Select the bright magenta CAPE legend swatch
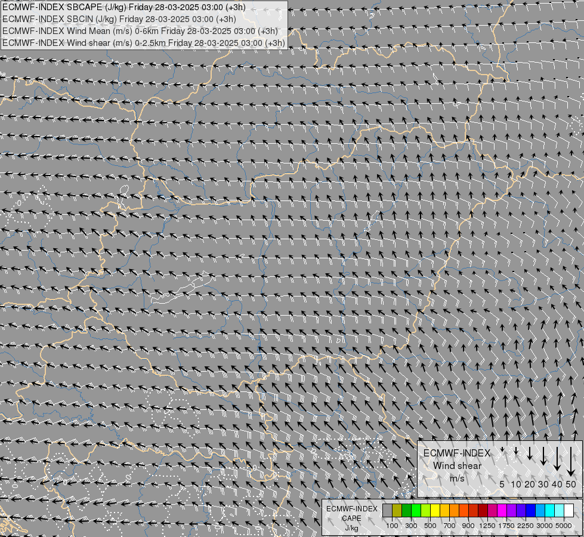 tap(502, 511)
